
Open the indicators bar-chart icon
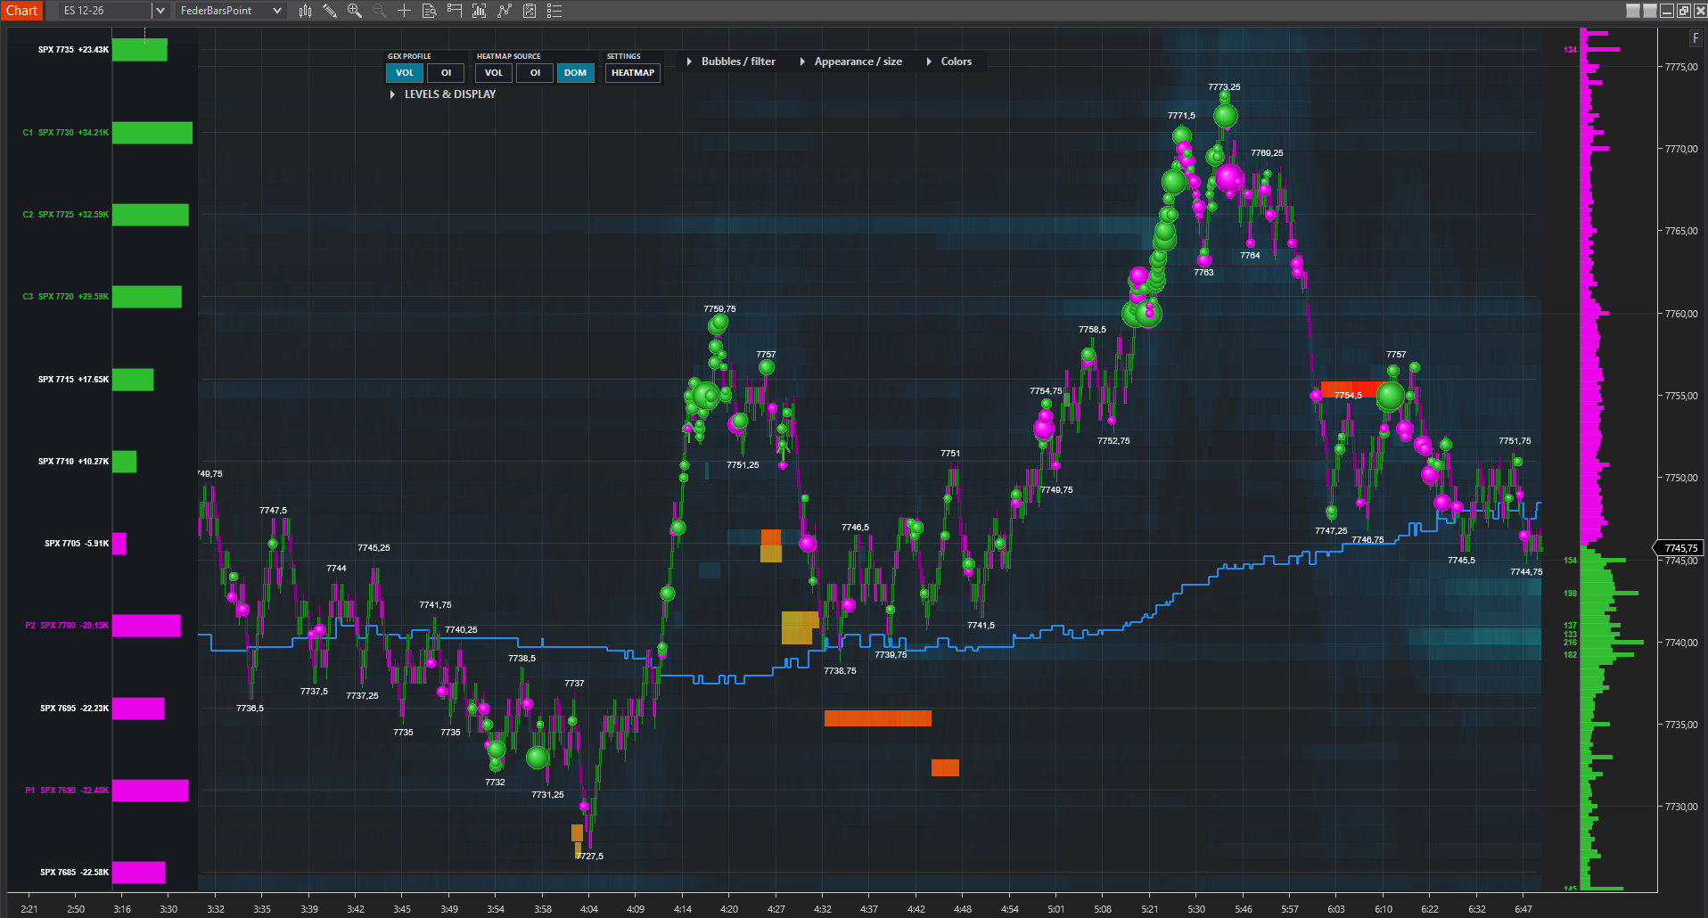pos(480,11)
